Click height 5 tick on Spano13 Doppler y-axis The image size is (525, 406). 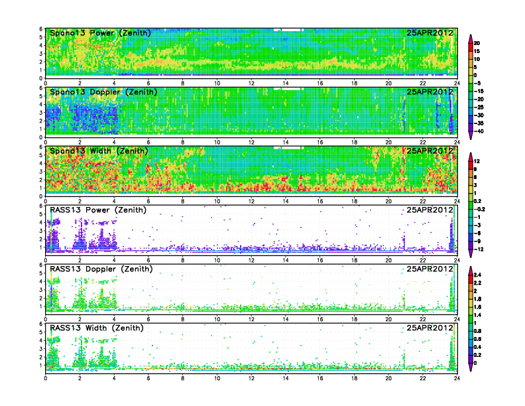coord(41,96)
